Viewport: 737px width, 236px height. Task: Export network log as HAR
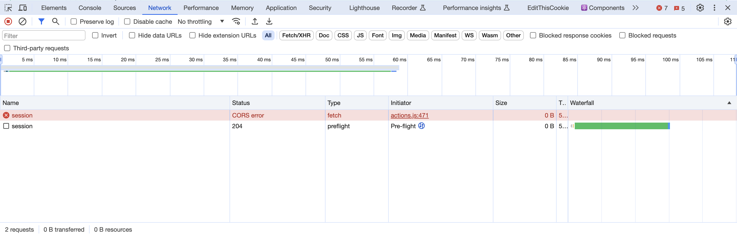click(x=269, y=21)
